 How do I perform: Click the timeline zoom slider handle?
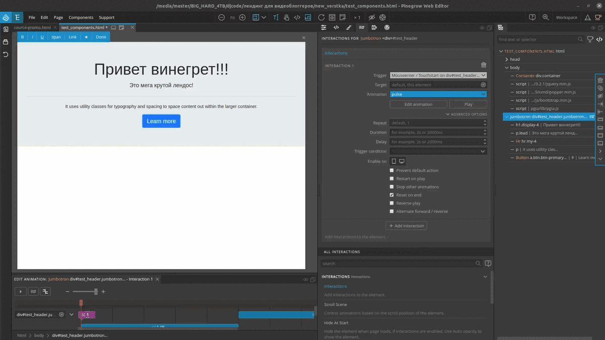point(96,292)
